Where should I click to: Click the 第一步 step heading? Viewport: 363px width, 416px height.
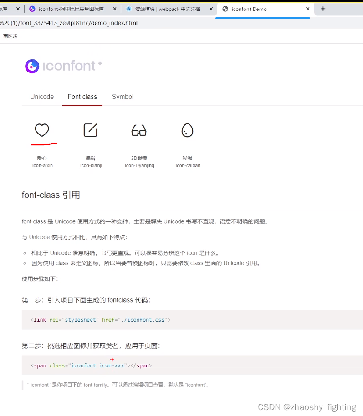coord(86,300)
